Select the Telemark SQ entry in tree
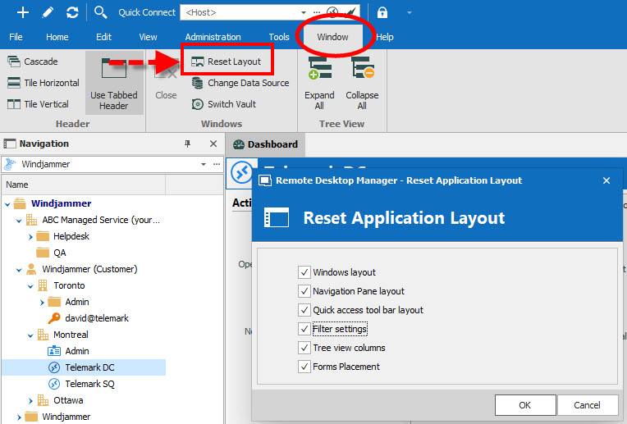 [x=89, y=384]
